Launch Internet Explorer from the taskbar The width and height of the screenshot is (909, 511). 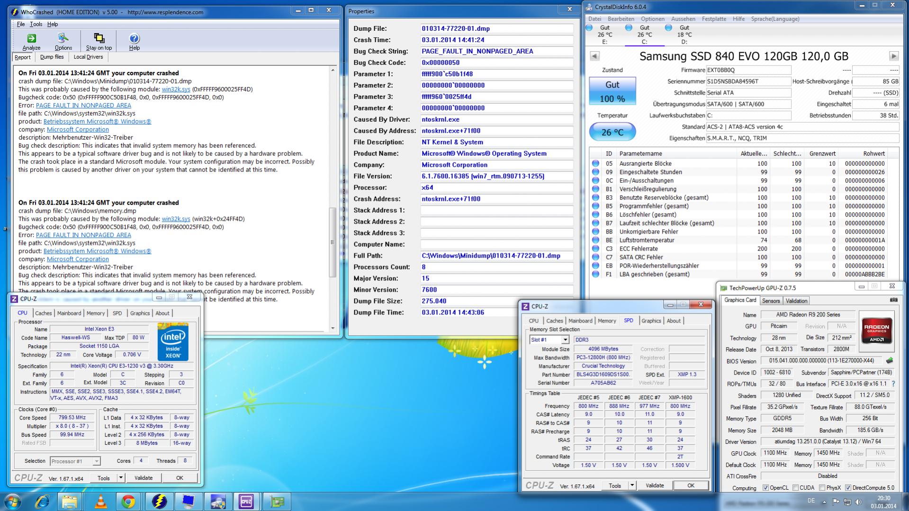click(42, 501)
